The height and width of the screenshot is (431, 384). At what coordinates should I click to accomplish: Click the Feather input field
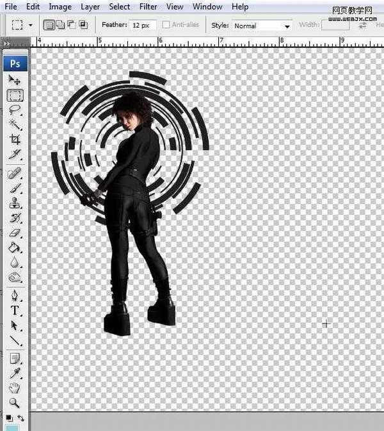(x=143, y=26)
